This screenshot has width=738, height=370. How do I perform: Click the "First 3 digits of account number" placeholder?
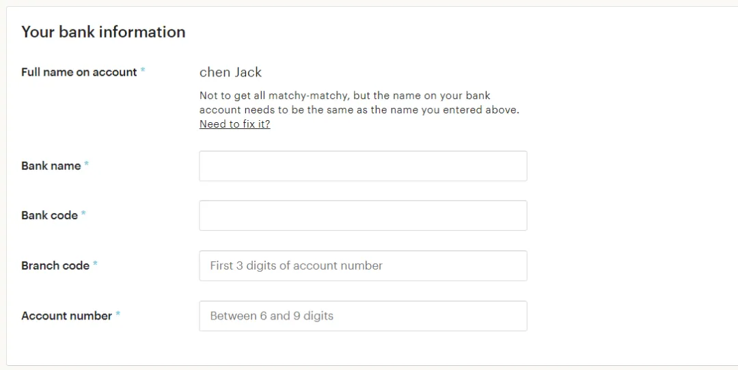(x=296, y=266)
